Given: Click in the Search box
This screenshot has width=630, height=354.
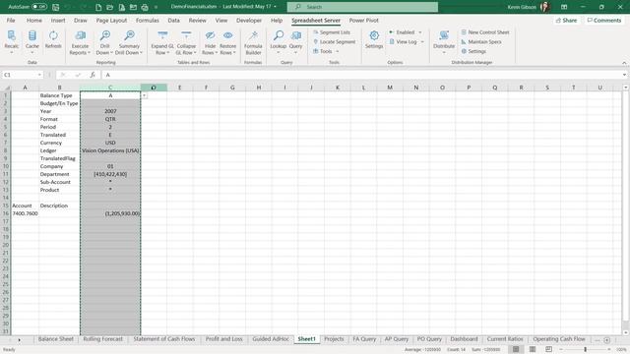Looking at the screenshot, I should 362,7.
